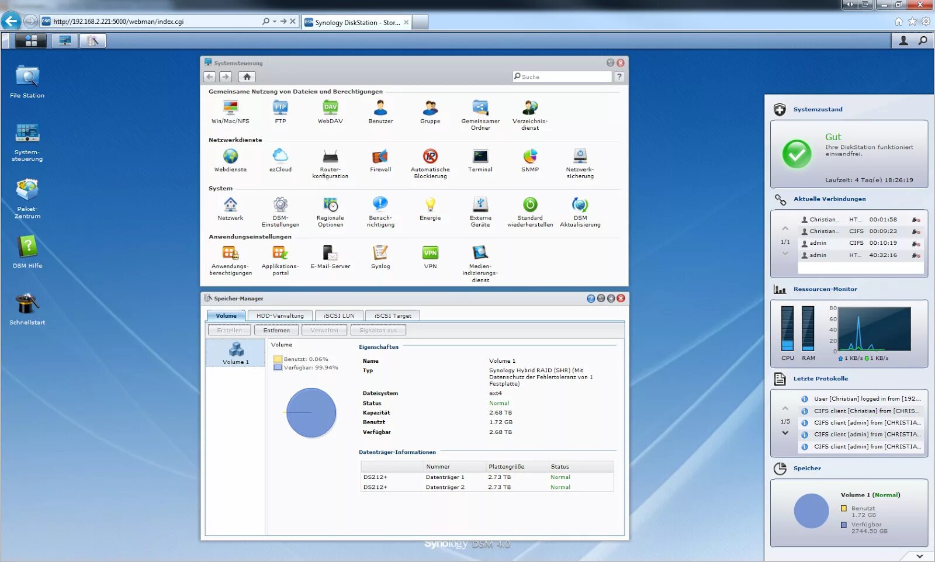Switch to the HDD-Verwaltung tab
The height and width of the screenshot is (562, 935).
coord(280,315)
